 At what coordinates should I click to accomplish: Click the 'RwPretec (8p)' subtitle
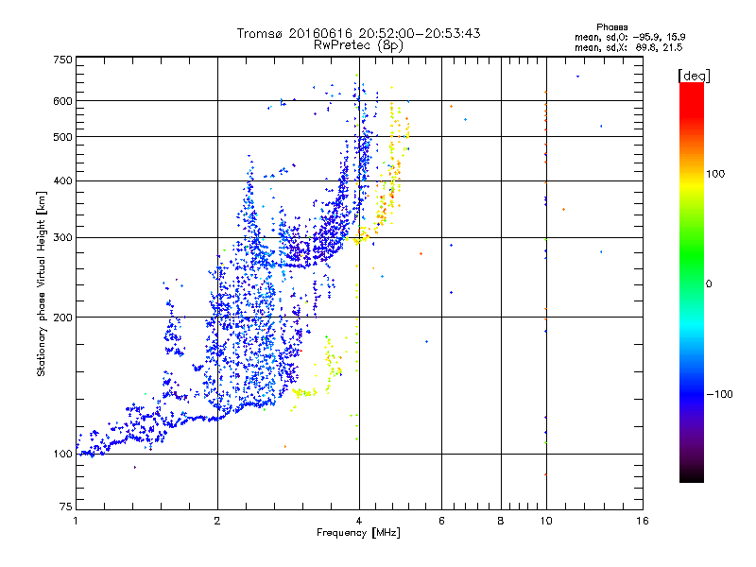coord(358,45)
